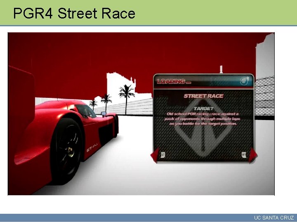297x222 pixels.
Task: Click the 'PGR4 Street Race' slide title
Action: tap(74, 13)
